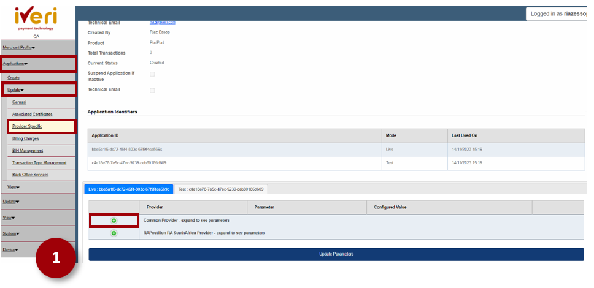Open Back Office Services link

click(30, 175)
